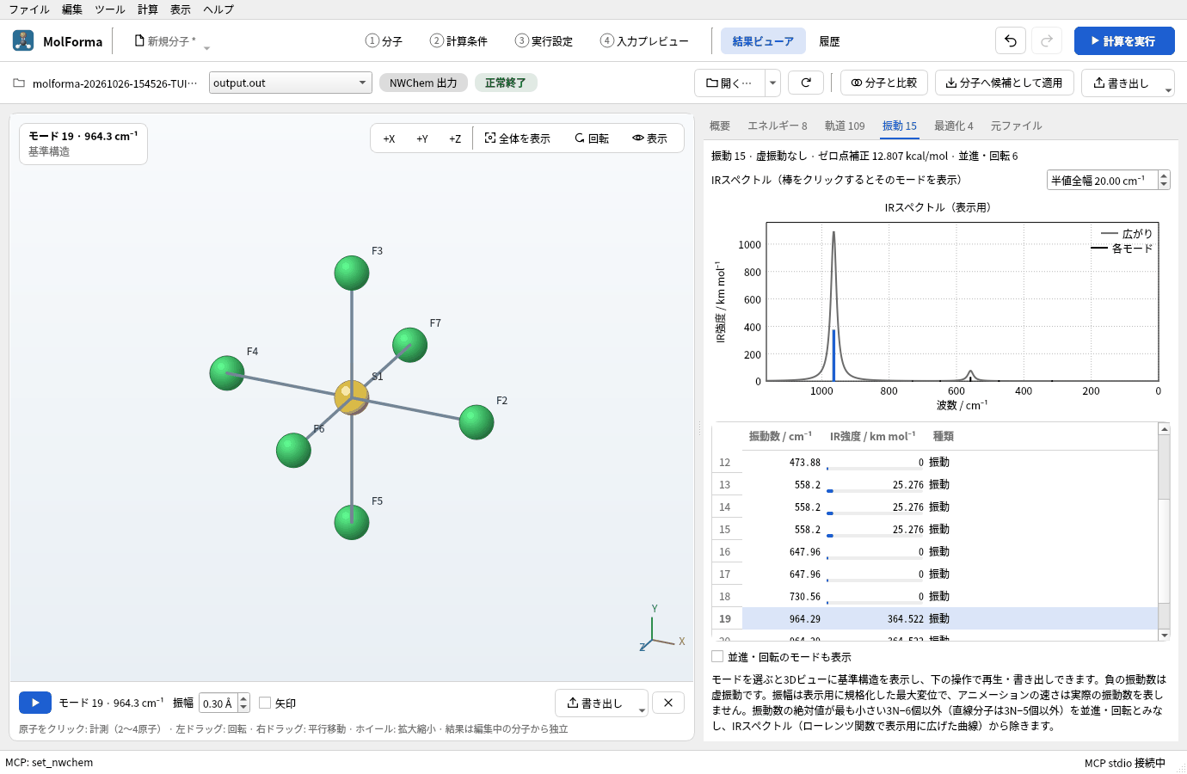The height and width of the screenshot is (774, 1187).
Task: View along +X axis
Action: [389, 138]
